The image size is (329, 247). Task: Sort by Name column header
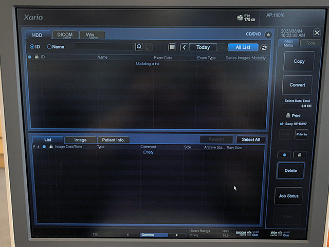pos(102,57)
